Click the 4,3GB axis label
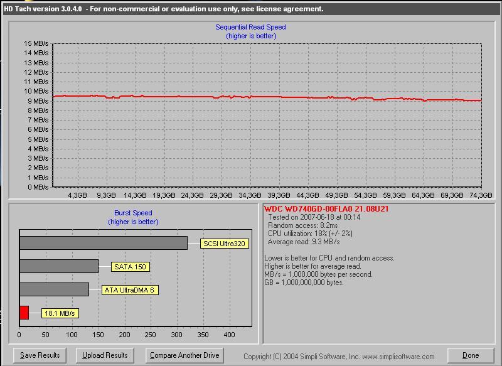 (x=77, y=195)
